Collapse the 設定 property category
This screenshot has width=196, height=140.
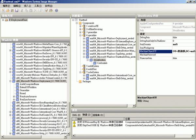[138, 34]
